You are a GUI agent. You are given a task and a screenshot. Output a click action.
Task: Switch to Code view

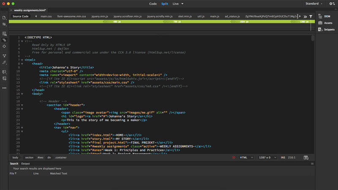pos(153,3)
